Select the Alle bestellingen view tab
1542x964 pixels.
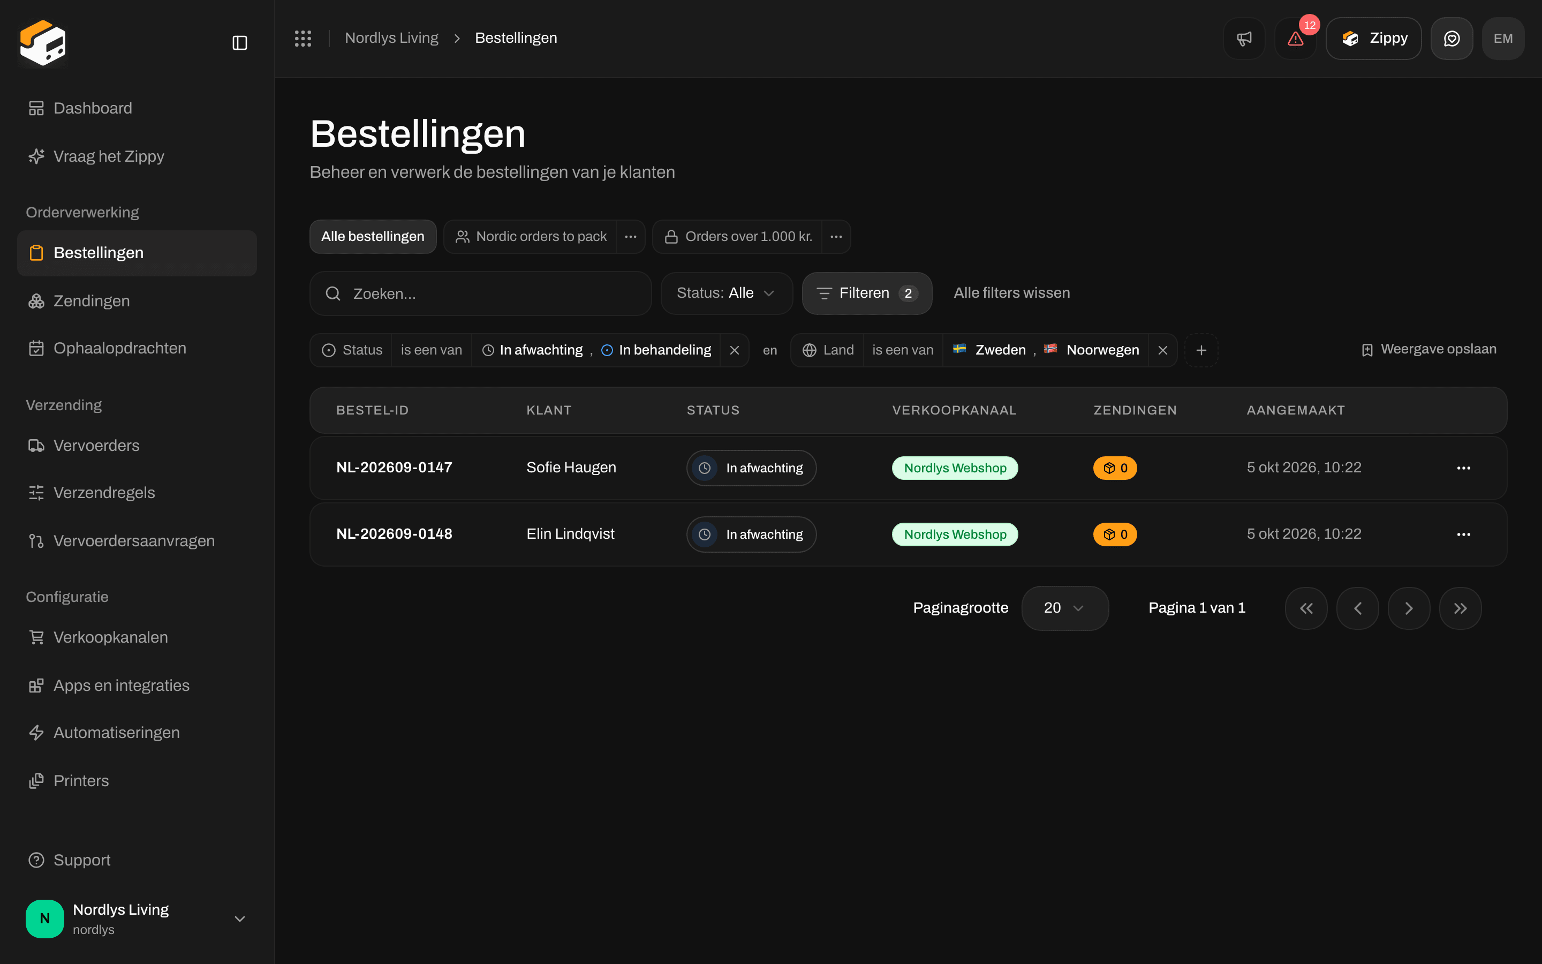373,237
